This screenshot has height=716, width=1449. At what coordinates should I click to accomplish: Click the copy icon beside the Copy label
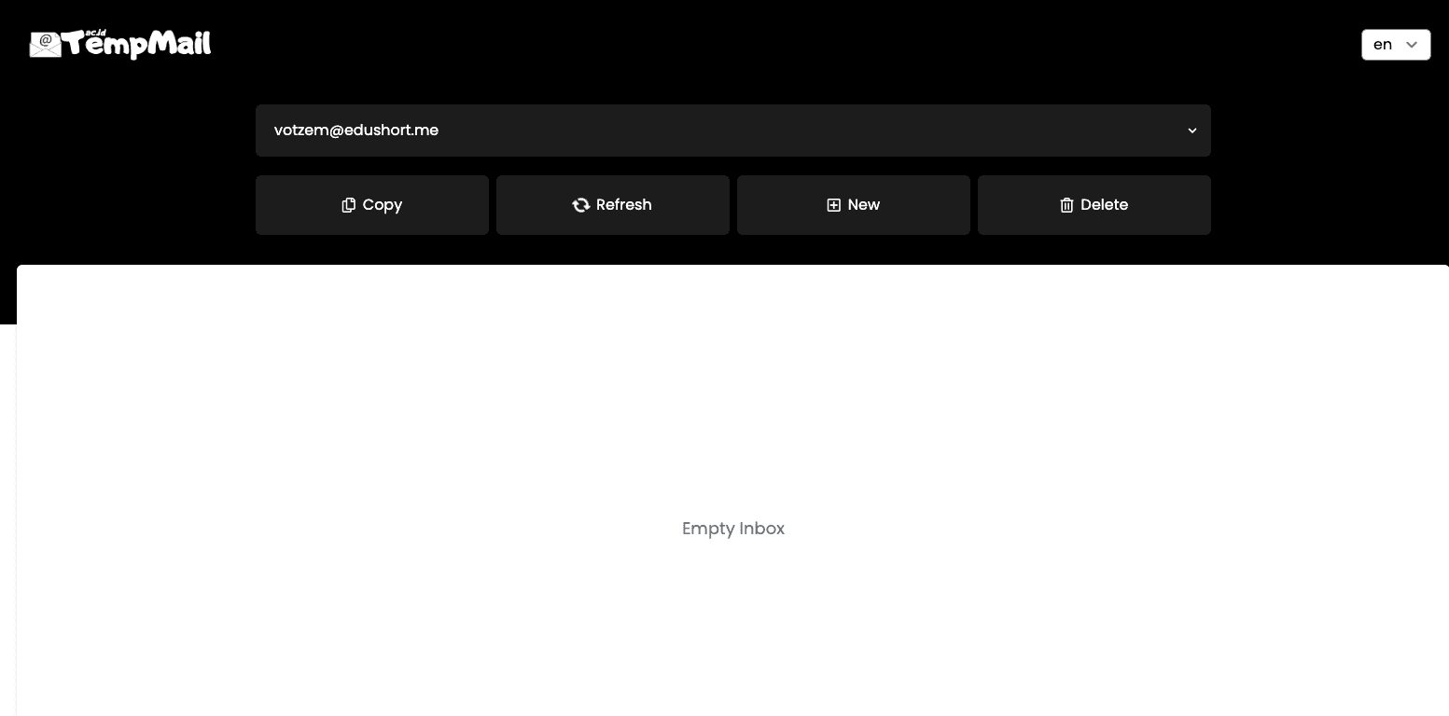[349, 205]
